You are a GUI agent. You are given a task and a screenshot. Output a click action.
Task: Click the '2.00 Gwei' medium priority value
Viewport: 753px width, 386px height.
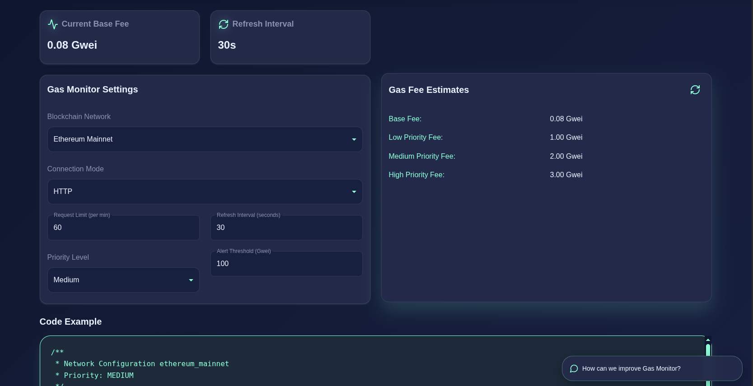566,156
